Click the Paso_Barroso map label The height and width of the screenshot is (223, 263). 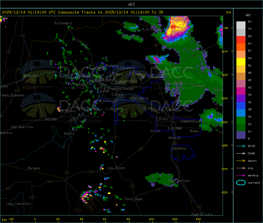pos(179,181)
